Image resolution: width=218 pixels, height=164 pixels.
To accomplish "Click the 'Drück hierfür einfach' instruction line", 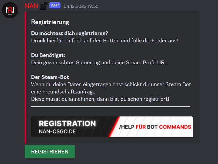I will click(105, 41).
